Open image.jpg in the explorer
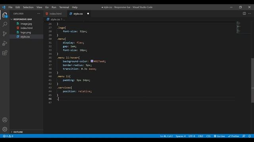254x142 pixels. tap(26, 24)
